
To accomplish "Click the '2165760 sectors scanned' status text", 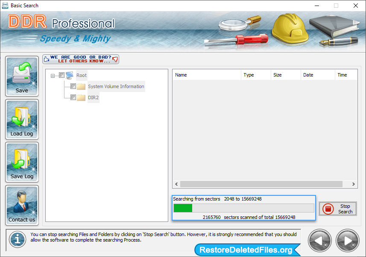I will pyautogui.click(x=249, y=217).
